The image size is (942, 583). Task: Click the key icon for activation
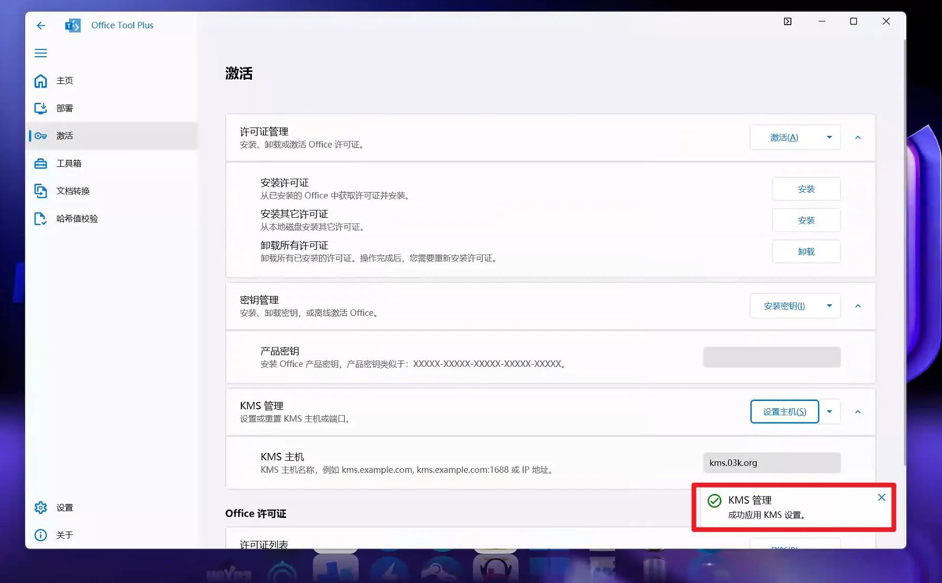(40, 136)
